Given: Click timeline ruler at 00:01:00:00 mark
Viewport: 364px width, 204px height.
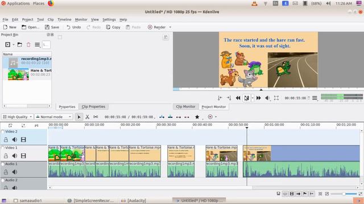Looking at the screenshot, I should [274, 125].
